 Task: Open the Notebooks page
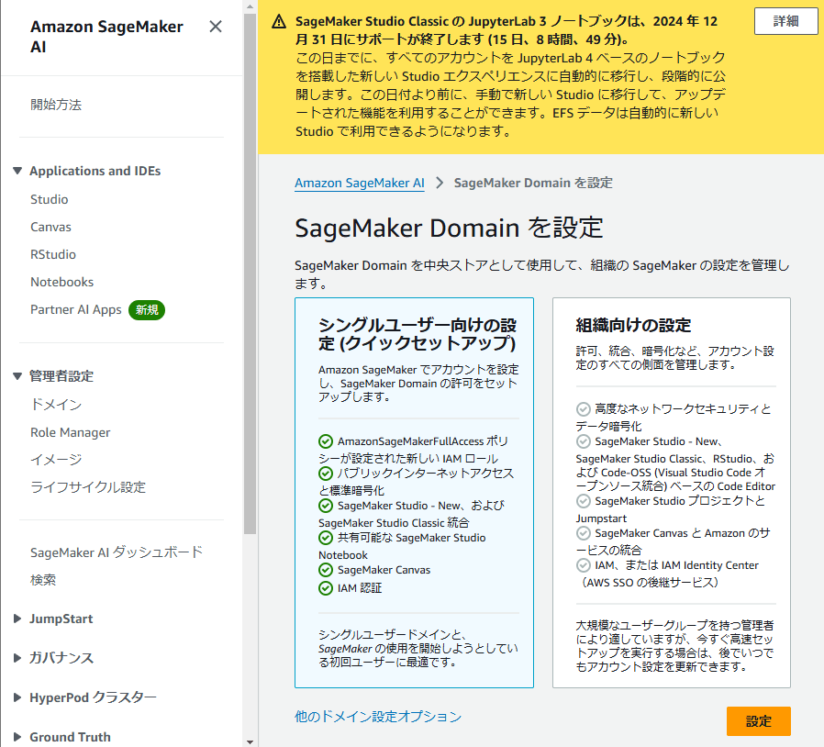point(62,282)
